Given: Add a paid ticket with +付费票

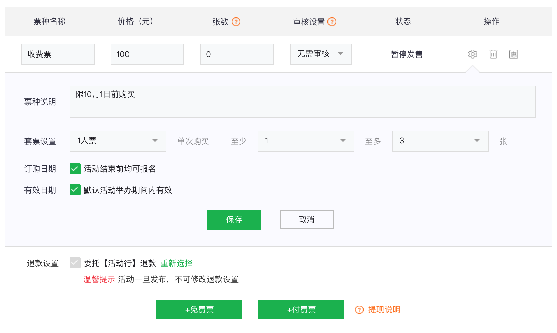Looking at the screenshot, I should pos(301,310).
